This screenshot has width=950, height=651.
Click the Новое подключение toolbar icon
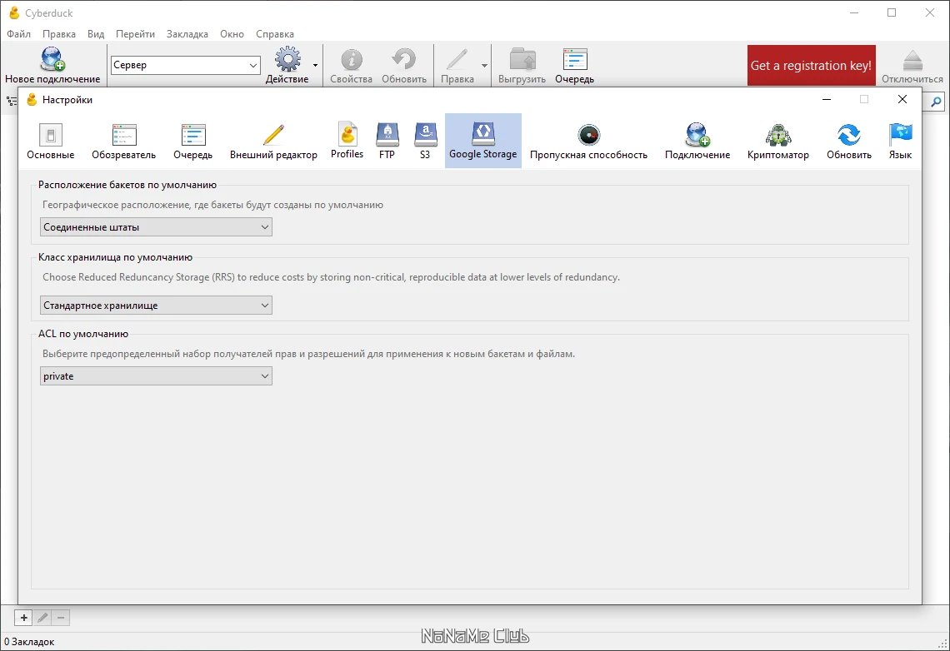click(52, 59)
